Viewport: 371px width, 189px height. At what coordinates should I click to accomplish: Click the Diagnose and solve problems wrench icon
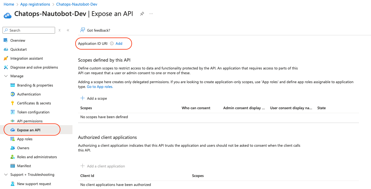[x=6, y=67]
